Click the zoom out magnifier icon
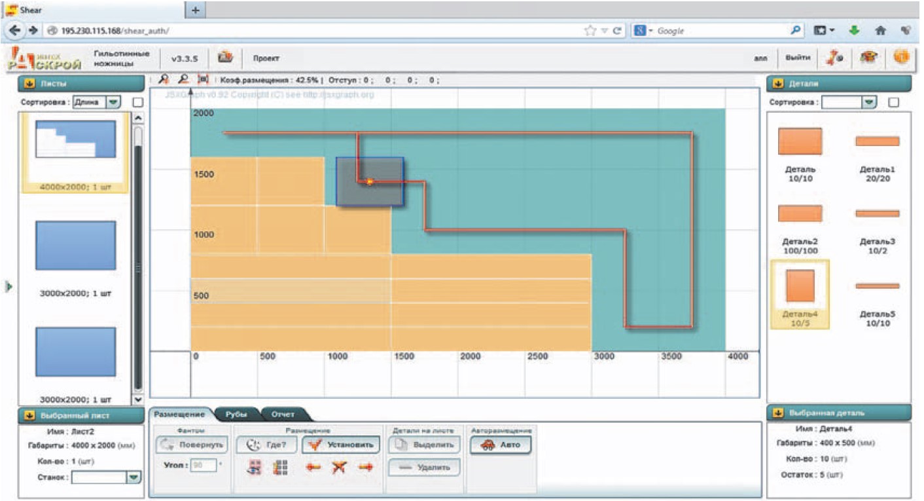The height and width of the screenshot is (501, 924). pos(184,79)
